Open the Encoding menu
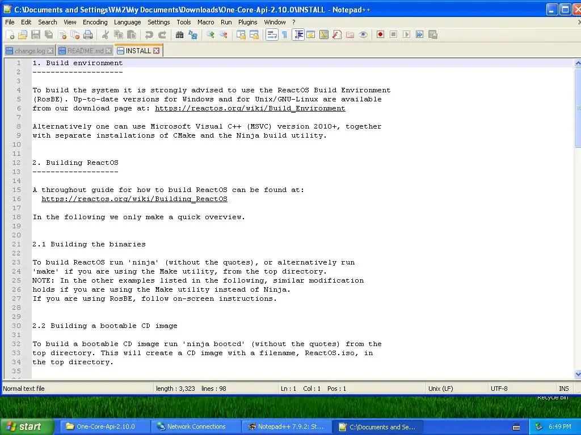581x435 pixels. pyautogui.click(x=95, y=22)
